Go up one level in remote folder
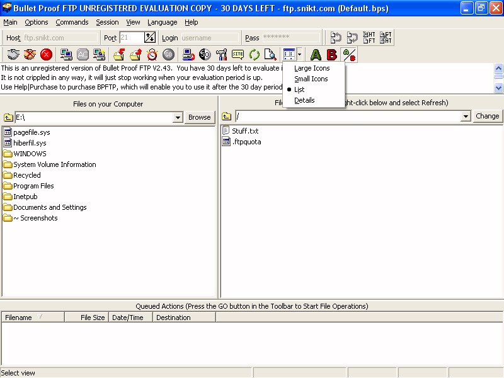Viewport: 504px width, 378px height. (226, 116)
